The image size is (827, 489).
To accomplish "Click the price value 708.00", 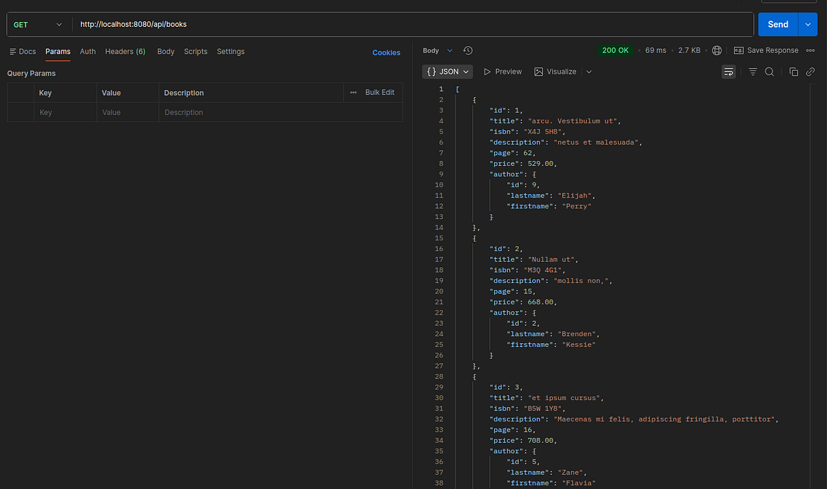I will (x=540, y=440).
